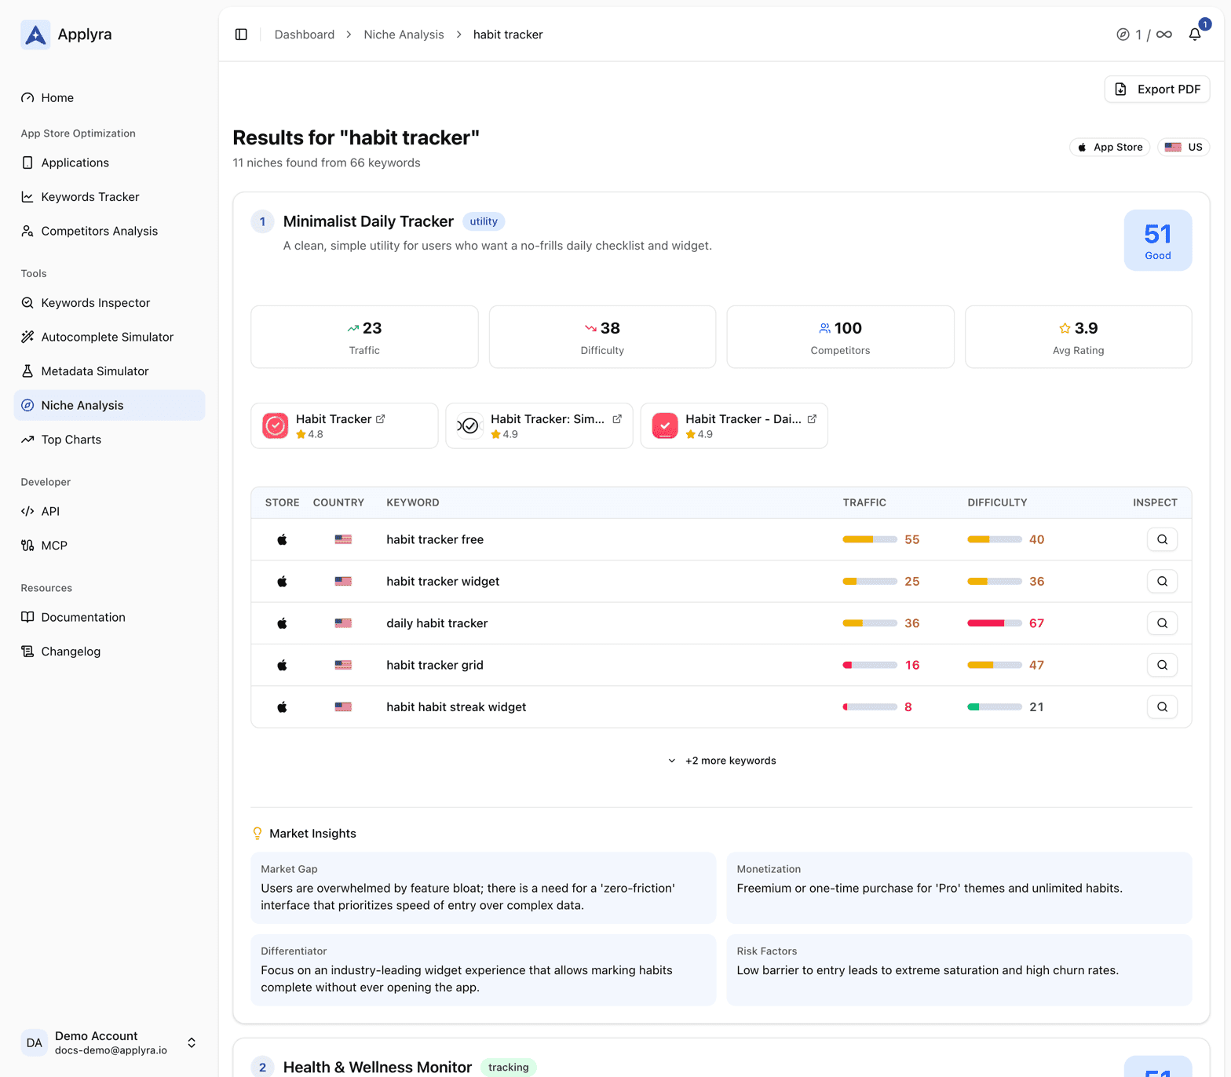Click the DIFFICULTY column header
Image resolution: width=1231 pixels, height=1077 pixels.
tap(997, 502)
